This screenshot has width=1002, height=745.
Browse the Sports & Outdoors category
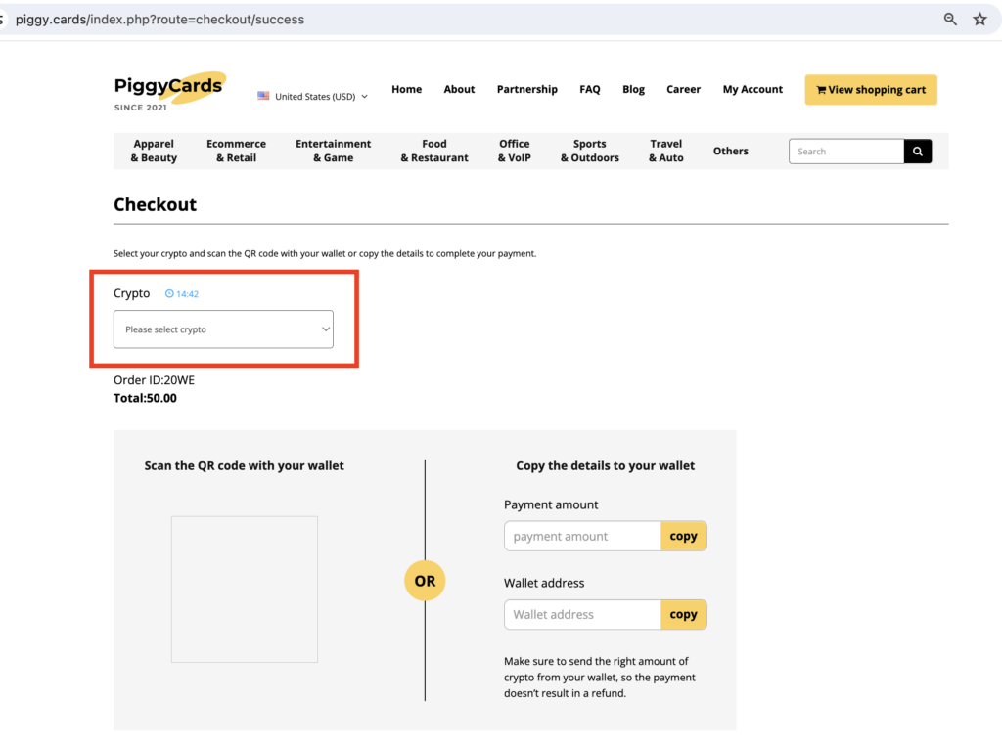(x=590, y=152)
